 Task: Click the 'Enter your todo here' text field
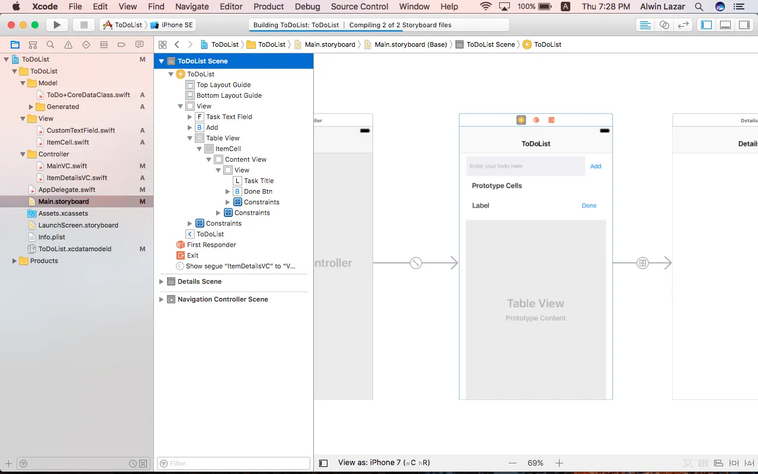point(525,166)
